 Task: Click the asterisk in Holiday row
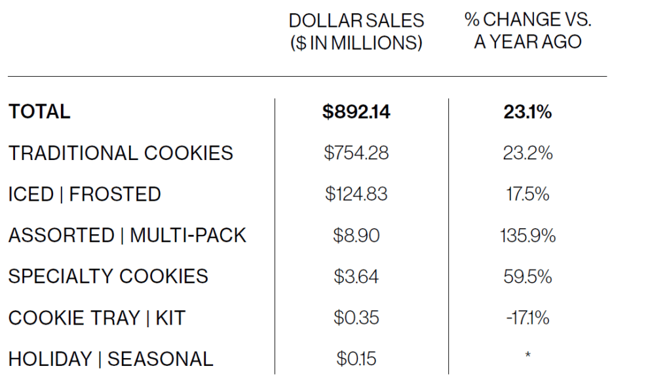[527, 355]
